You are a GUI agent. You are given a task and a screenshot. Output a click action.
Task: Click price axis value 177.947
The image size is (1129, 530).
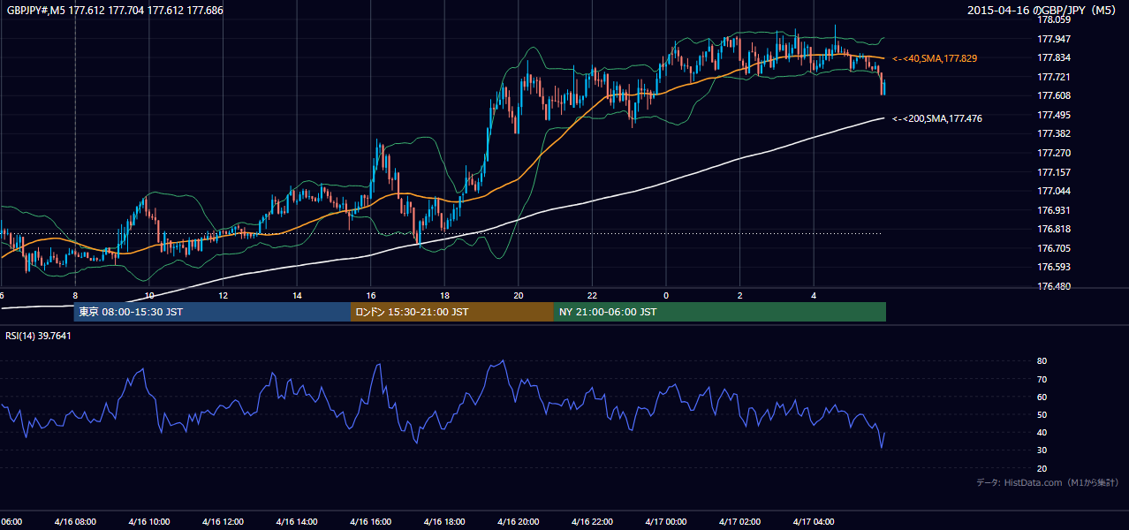tap(1054, 39)
